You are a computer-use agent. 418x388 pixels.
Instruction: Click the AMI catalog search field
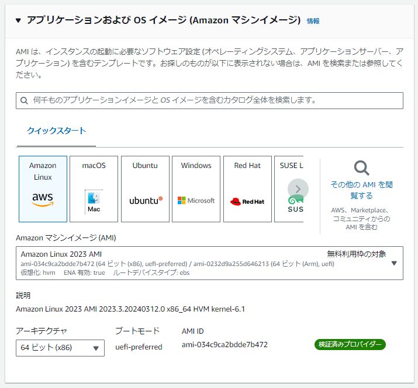[x=209, y=100]
